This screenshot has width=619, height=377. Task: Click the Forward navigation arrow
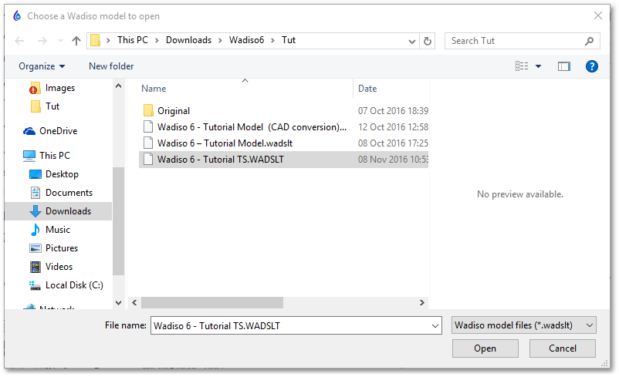pos(42,41)
